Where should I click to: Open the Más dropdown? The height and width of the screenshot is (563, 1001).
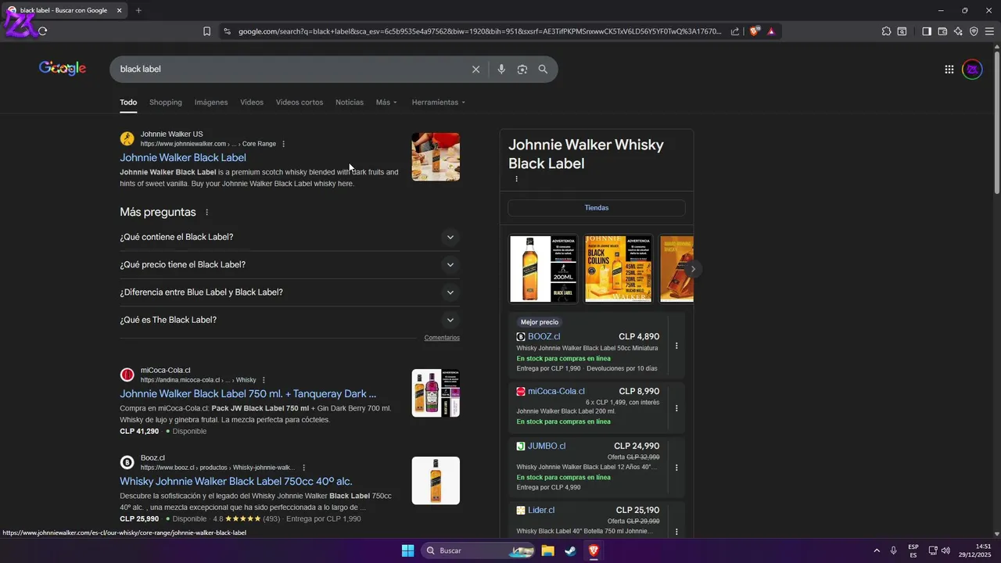click(x=386, y=102)
